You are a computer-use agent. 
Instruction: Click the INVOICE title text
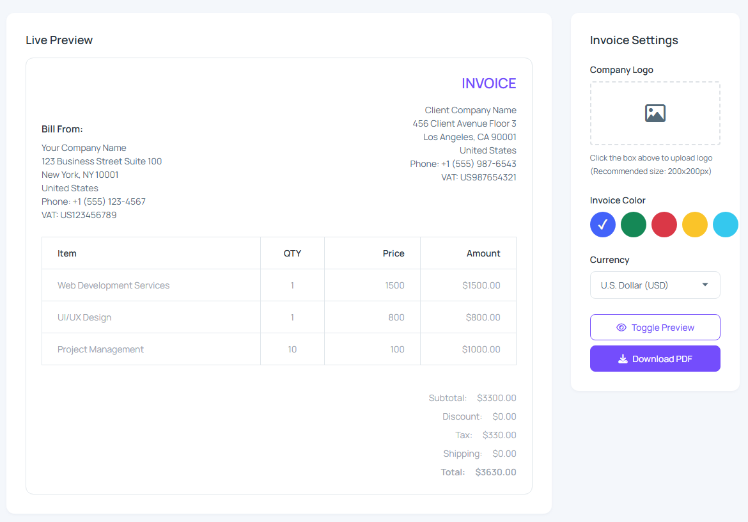pos(489,83)
